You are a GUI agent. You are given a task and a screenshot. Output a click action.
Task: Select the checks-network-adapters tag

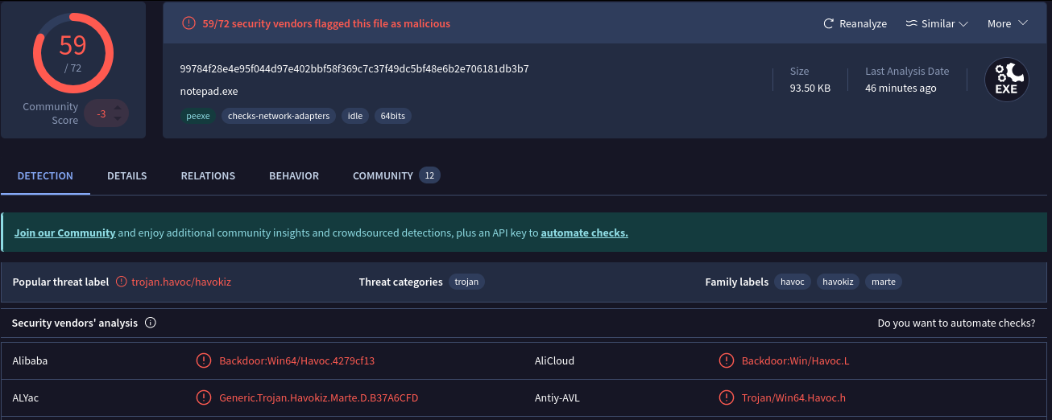279,116
